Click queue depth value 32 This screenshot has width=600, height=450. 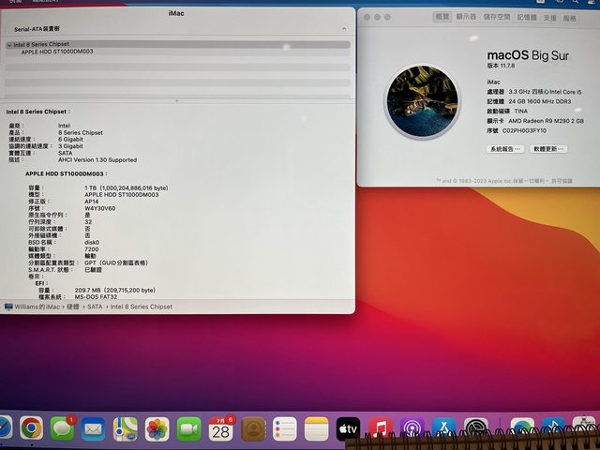coord(88,222)
